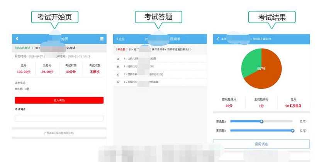
Task: Choose answer option C
Action: click(118, 74)
